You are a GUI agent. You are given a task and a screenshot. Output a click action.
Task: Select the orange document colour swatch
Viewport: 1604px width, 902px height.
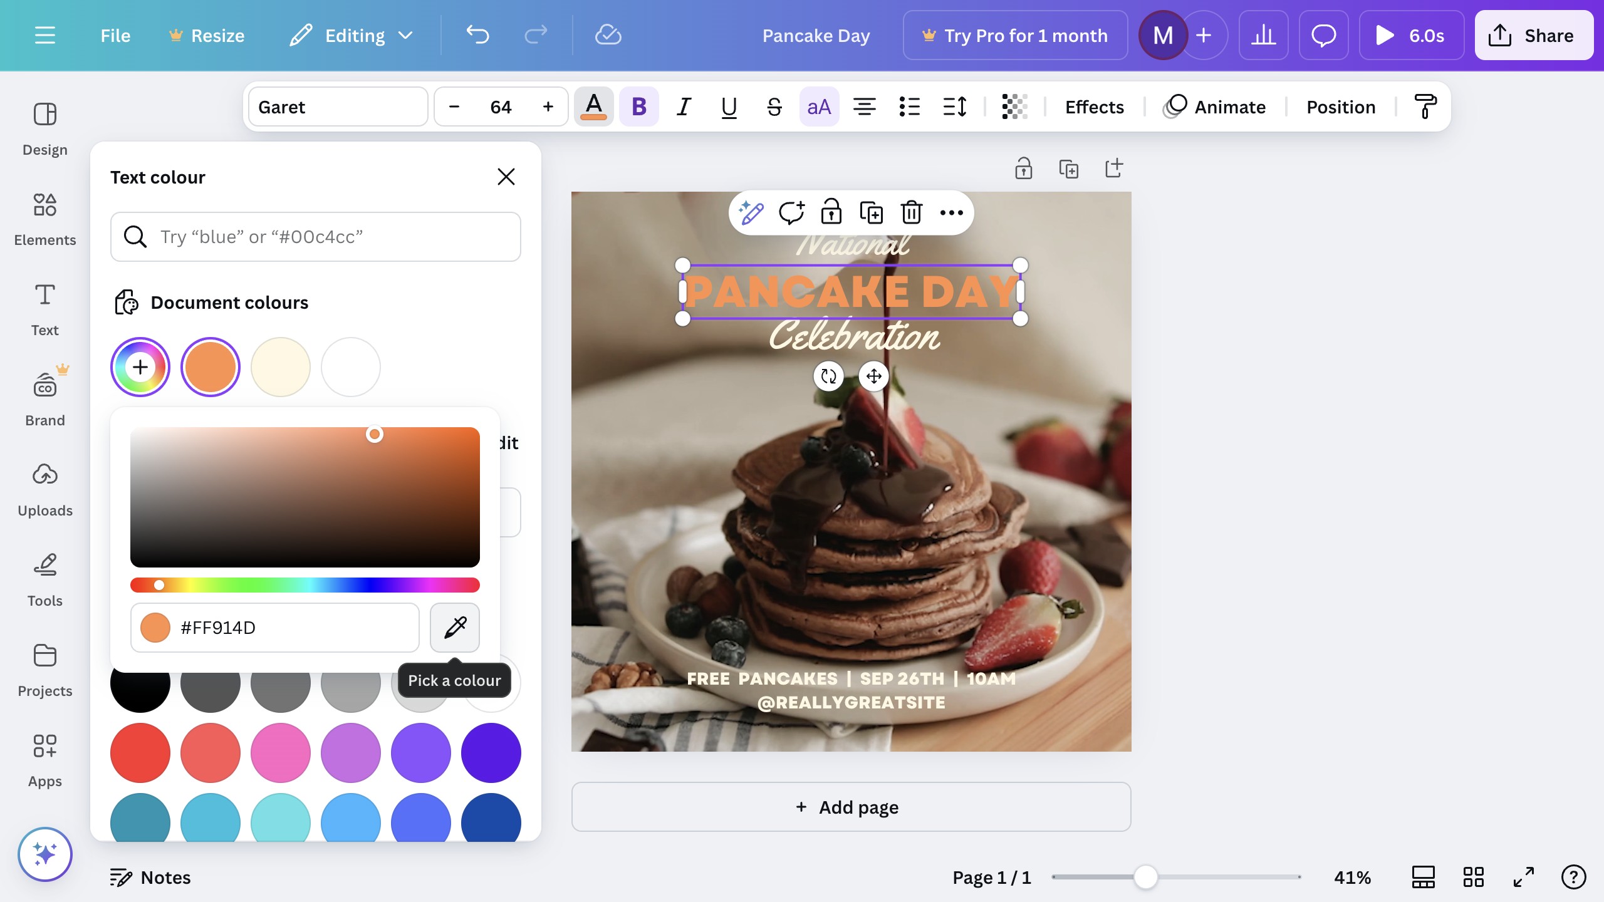click(x=211, y=367)
